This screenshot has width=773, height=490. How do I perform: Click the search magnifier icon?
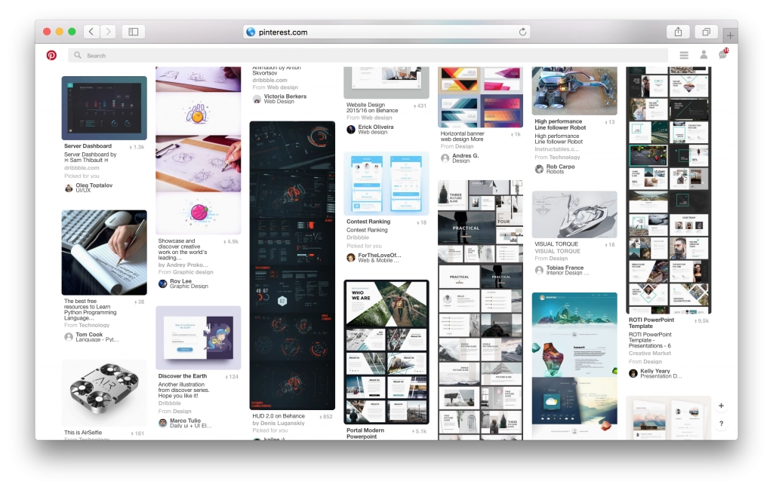coord(78,55)
